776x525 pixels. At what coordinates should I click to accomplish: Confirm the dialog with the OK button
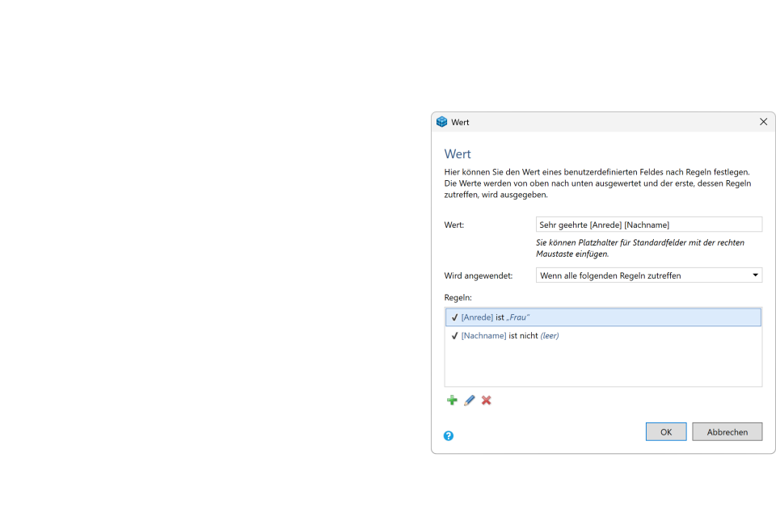click(666, 432)
